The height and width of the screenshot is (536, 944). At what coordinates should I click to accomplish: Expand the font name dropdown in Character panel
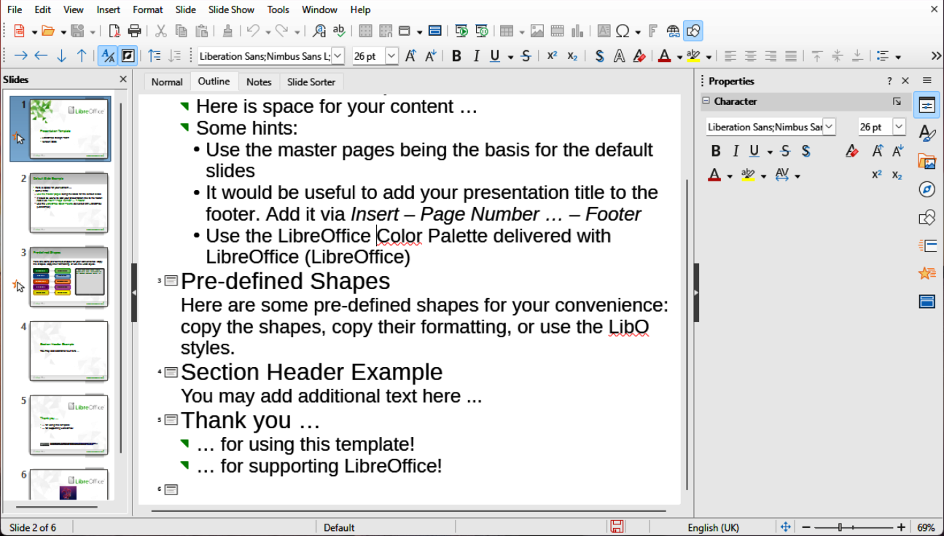click(x=829, y=127)
